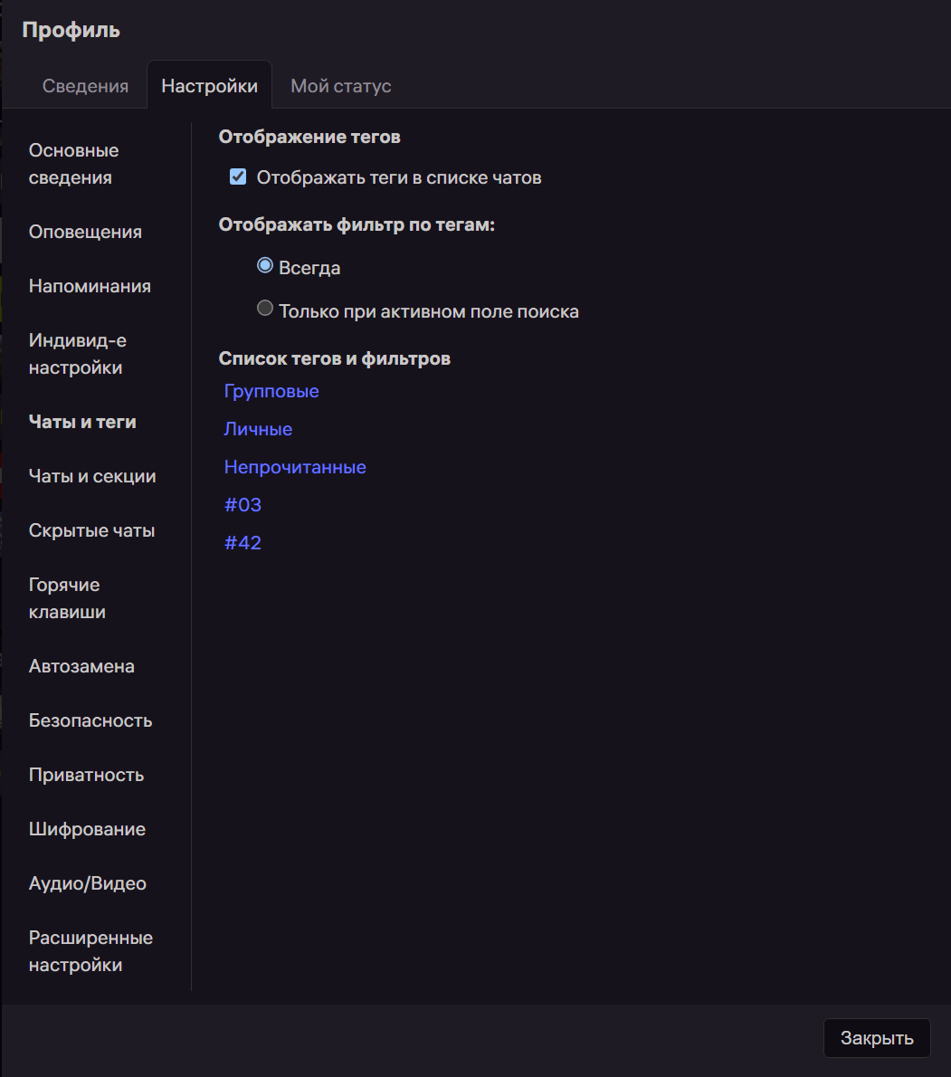Image resolution: width=951 pixels, height=1077 pixels.
Task: Select the #03 tag
Action: point(243,504)
